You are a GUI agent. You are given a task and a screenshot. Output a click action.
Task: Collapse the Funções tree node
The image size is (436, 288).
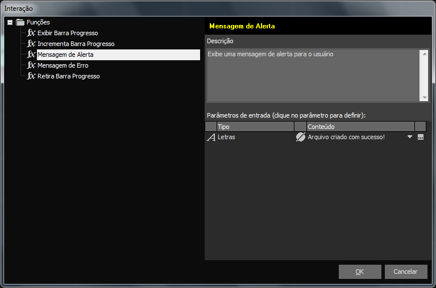tap(10, 22)
